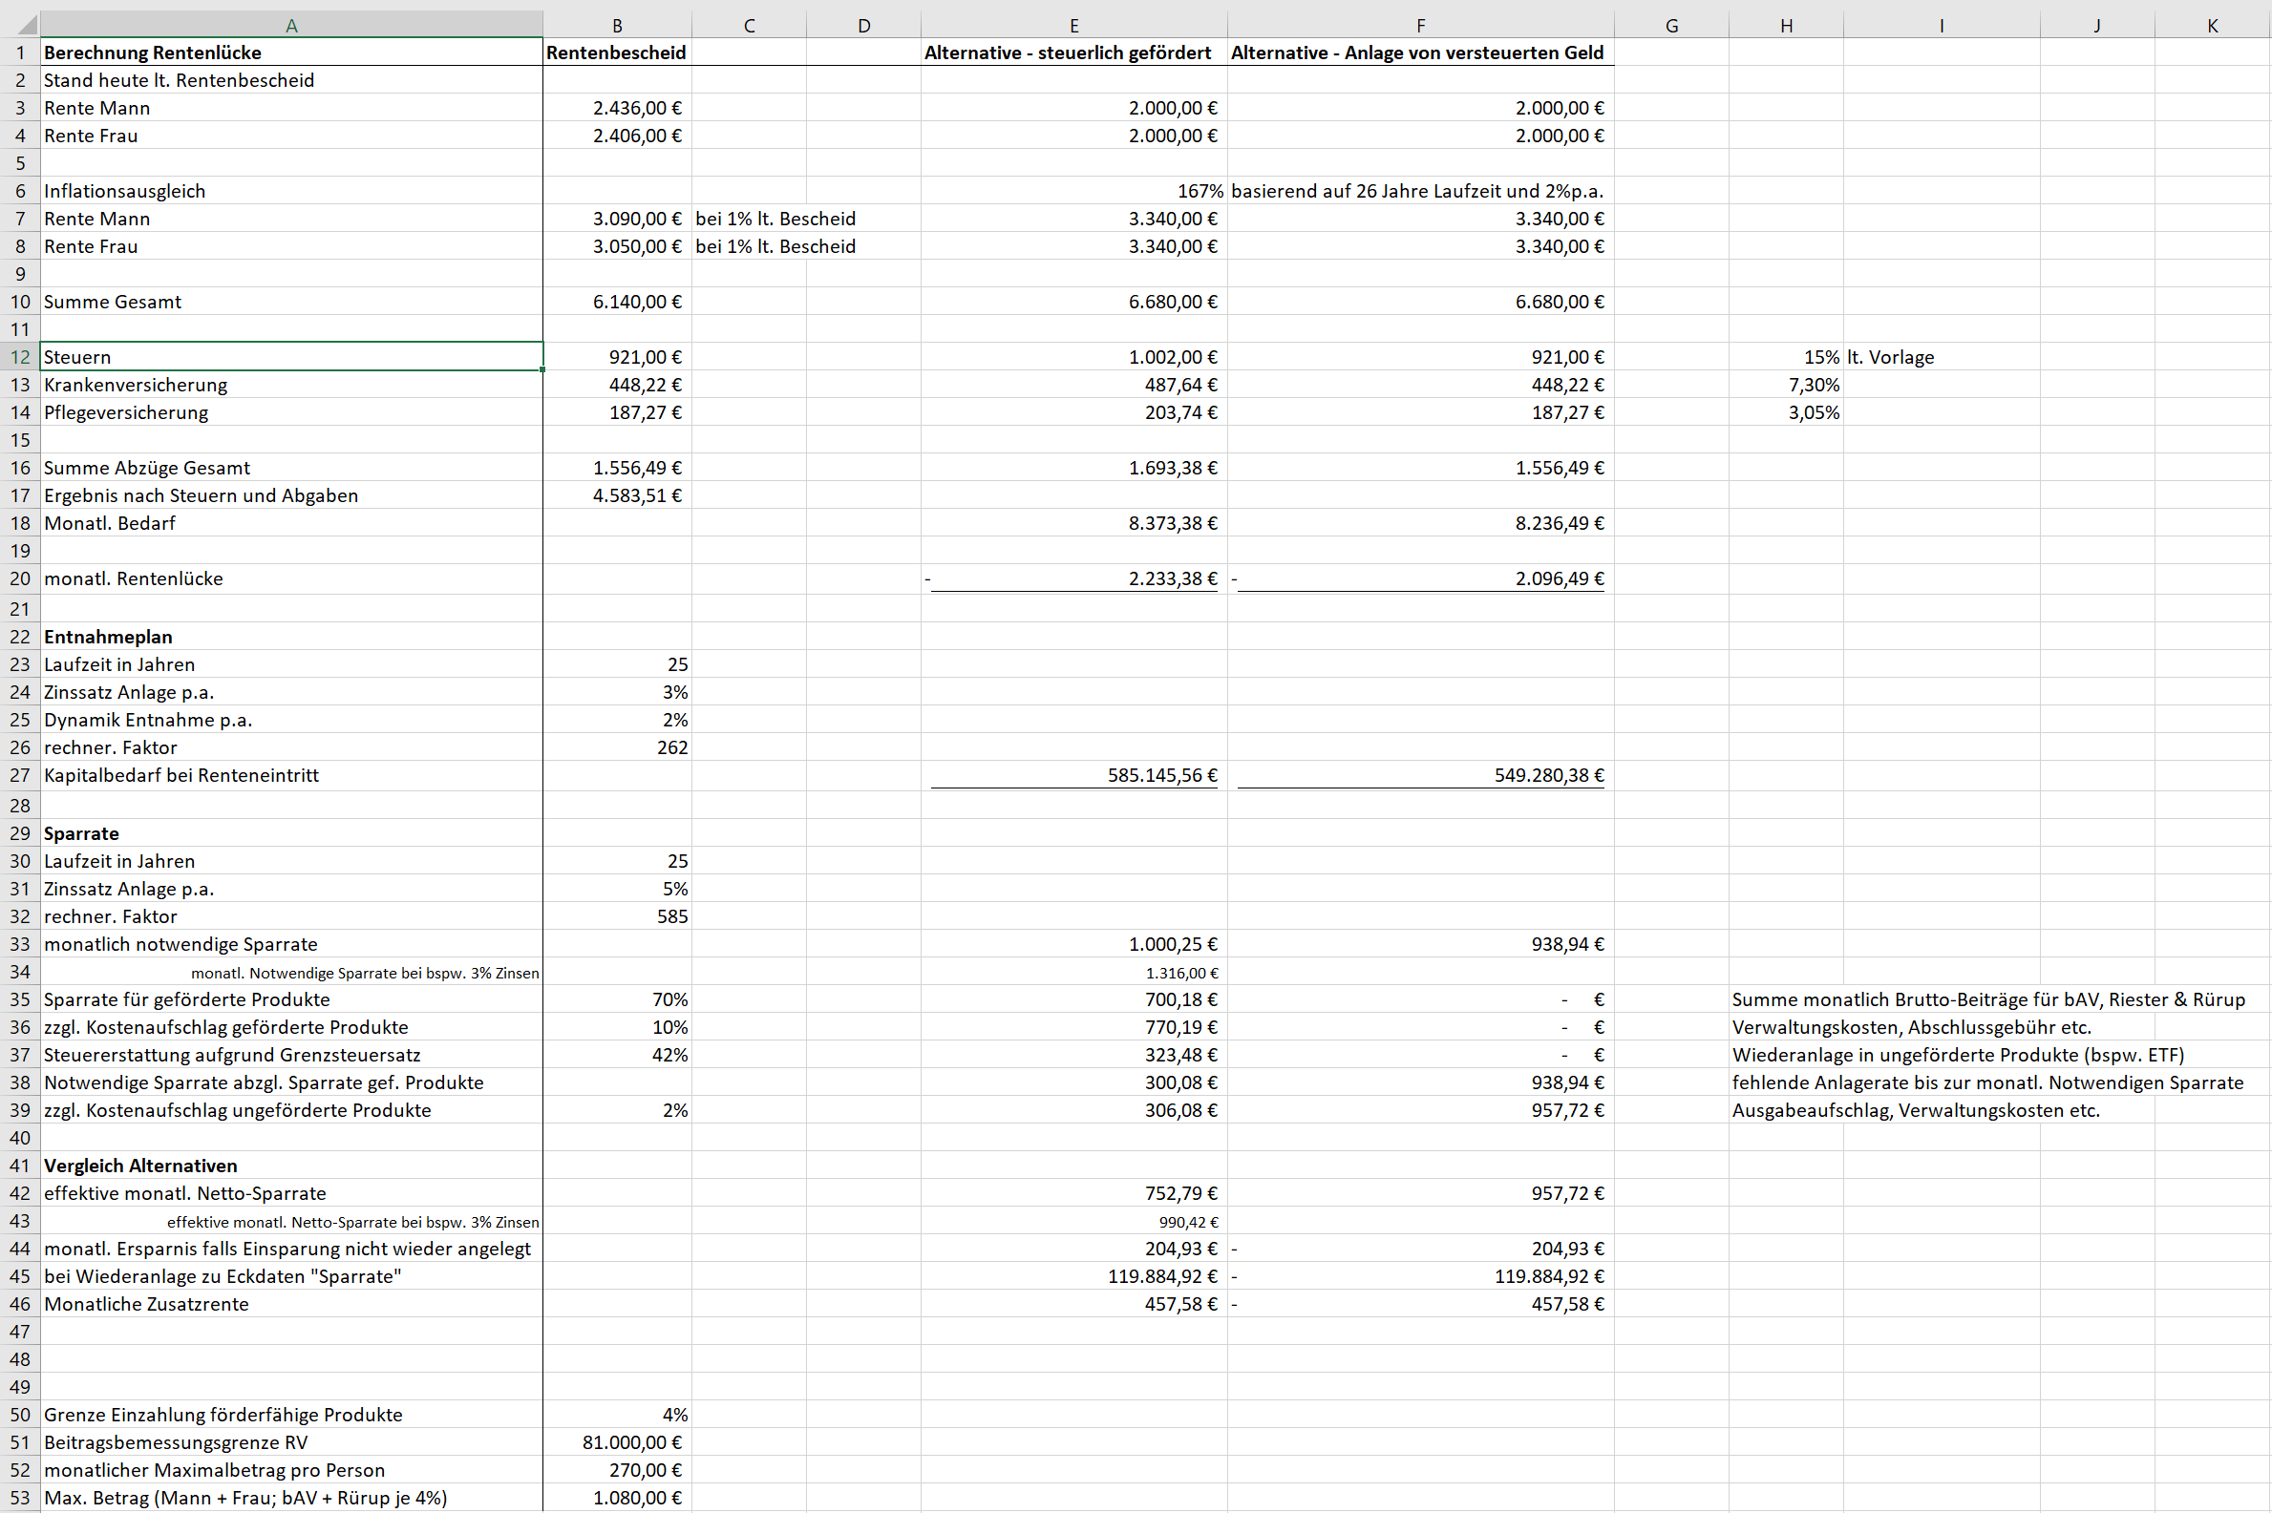This screenshot has height=1513, width=2272.
Task: Select column A header
Action: point(290,26)
